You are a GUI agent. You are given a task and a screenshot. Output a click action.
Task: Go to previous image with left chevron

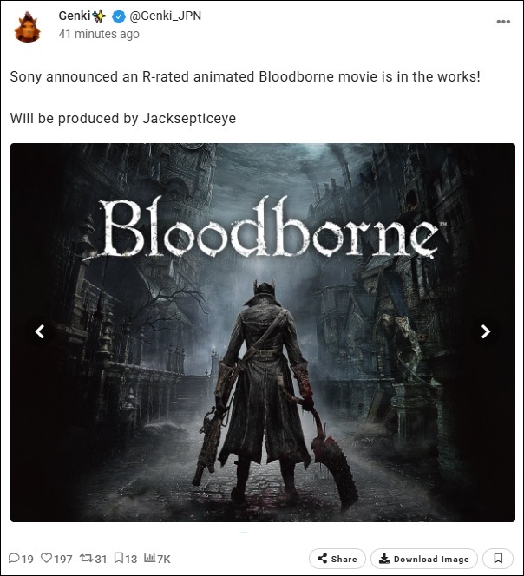point(40,331)
